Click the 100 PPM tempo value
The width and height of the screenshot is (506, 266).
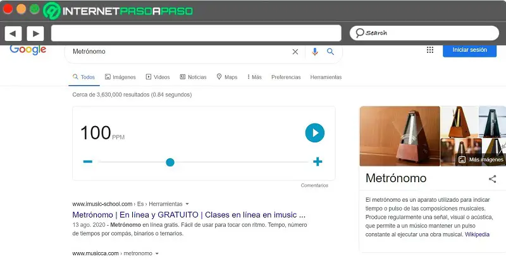click(x=102, y=133)
